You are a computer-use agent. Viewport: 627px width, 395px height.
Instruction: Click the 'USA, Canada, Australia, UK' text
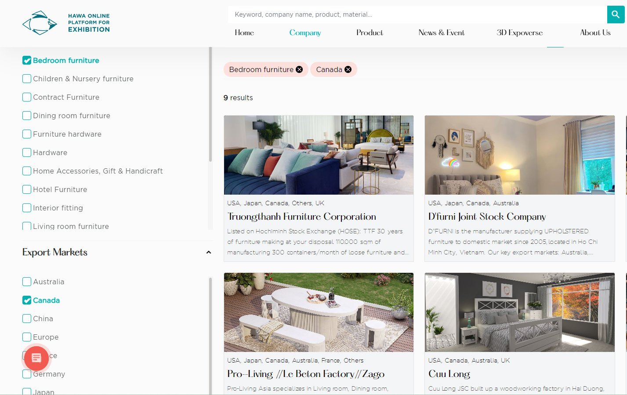tap(469, 360)
